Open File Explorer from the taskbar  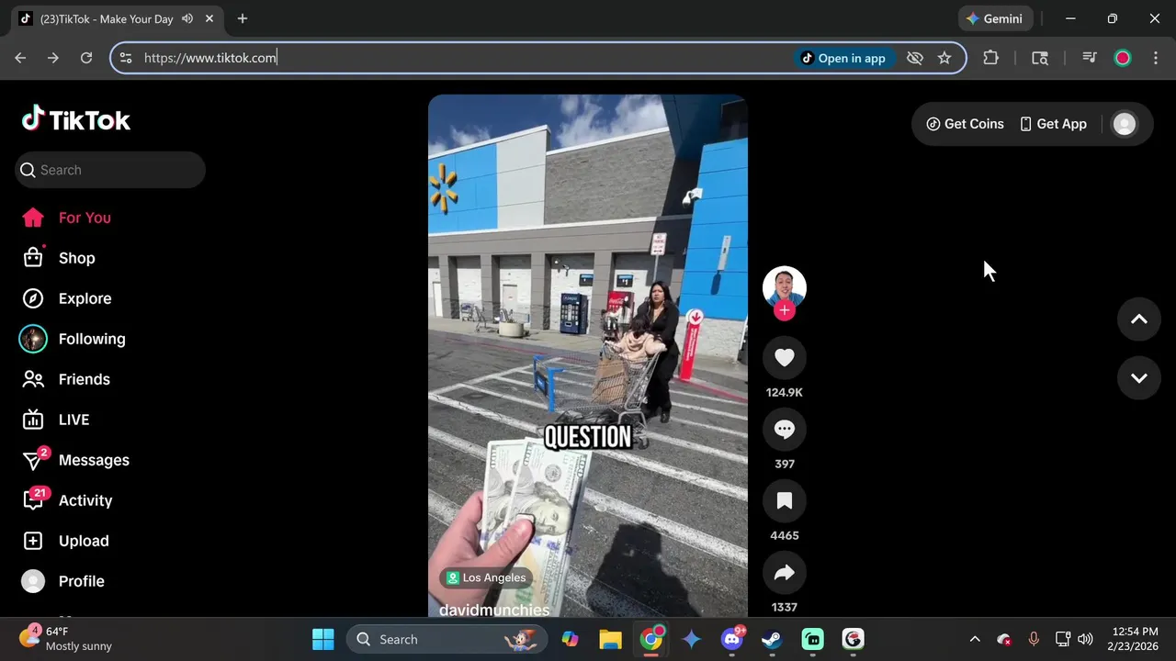tap(610, 639)
